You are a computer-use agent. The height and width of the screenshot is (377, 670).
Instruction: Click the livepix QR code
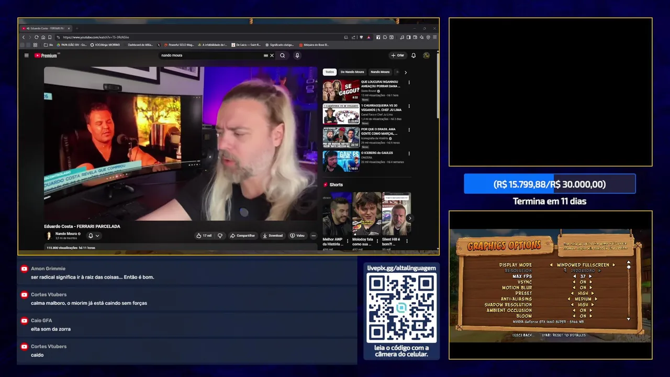click(401, 308)
